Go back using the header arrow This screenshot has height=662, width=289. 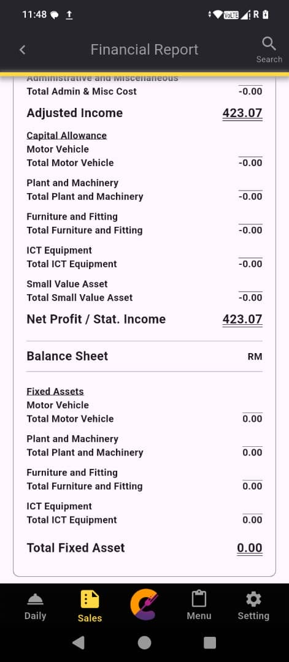coord(22,50)
